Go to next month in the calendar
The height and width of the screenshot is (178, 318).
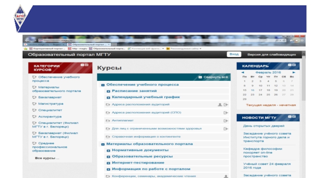294,72
